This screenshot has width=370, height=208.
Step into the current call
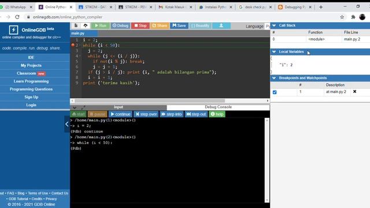172,114
